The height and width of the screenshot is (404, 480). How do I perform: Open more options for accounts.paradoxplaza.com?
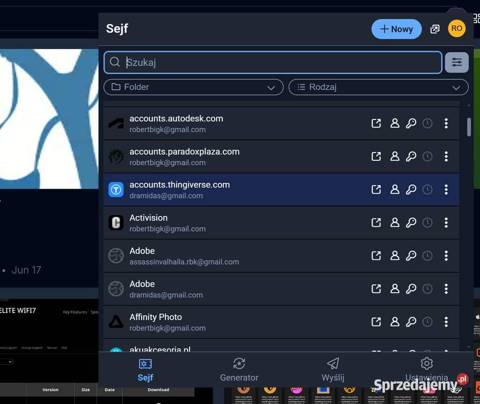(x=446, y=157)
